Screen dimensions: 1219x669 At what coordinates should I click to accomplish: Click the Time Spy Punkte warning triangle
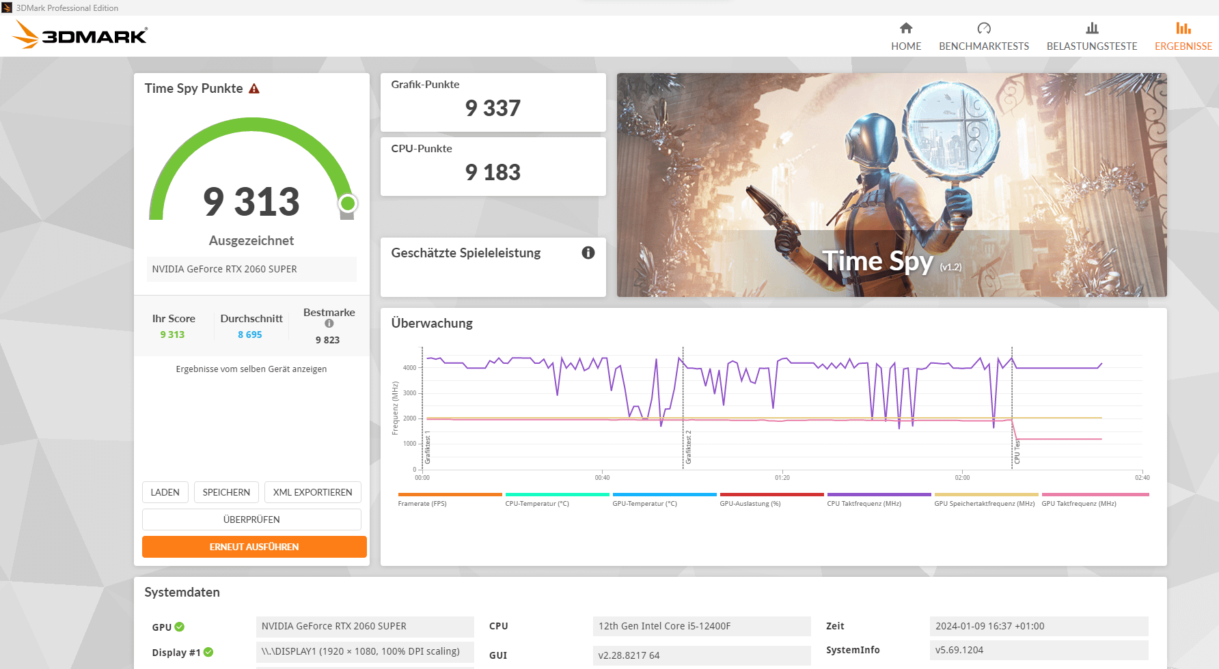[254, 89]
